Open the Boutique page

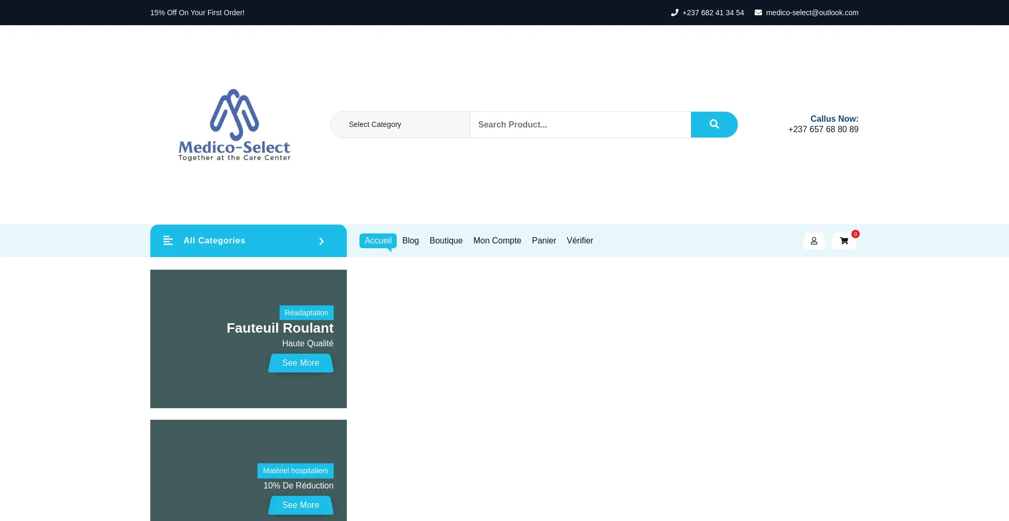pos(446,241)
